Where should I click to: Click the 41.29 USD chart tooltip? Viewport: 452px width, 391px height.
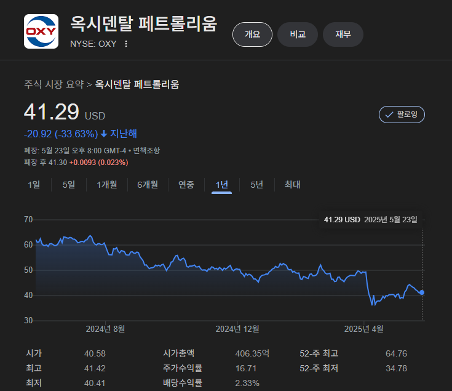pyautogui.click(x=370, y=220)
